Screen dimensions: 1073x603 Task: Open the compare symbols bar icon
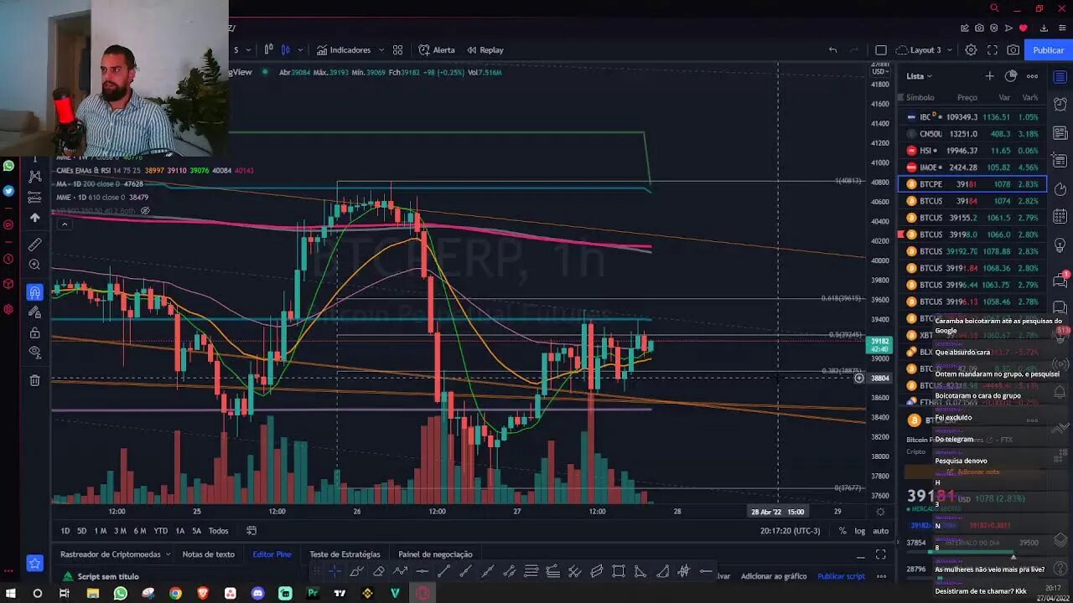tap(268, 50)
